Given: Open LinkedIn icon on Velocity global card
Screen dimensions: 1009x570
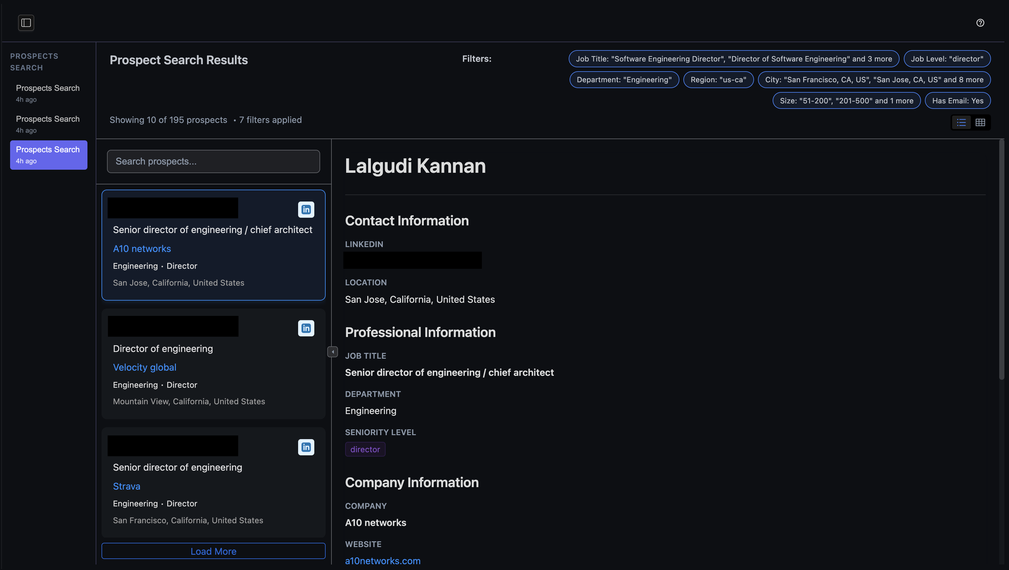Looking at the screenshot, I should [306, 328].
